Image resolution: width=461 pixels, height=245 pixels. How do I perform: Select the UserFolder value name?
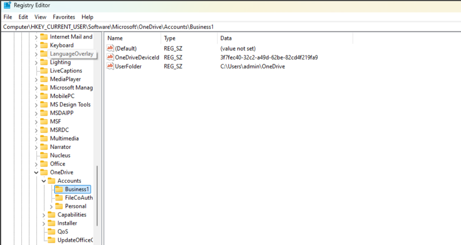tap(128, 66)
